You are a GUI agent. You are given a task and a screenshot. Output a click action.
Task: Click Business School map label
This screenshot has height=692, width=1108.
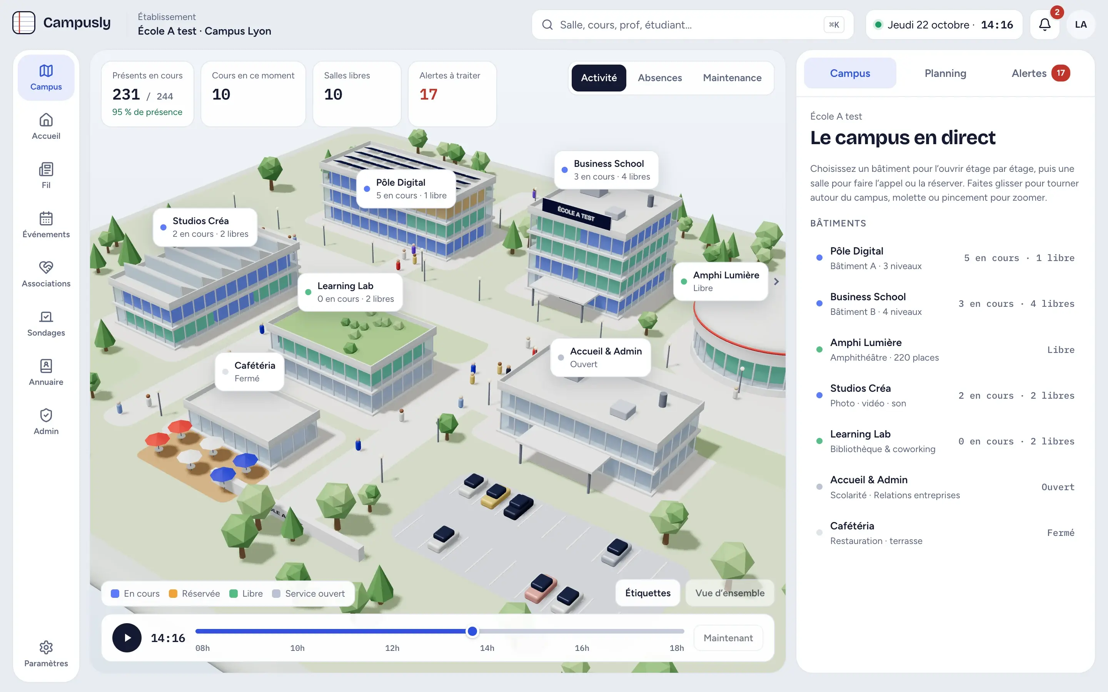click(606, 170)
